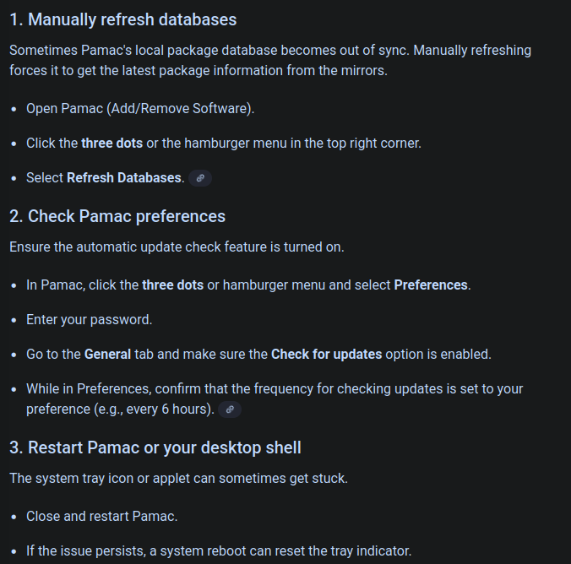Click 'three dots' in the hamburger menu top-right corner bullet
This screenshot has width=571, height=564.
pyautogui.click(x=111, y=144)
